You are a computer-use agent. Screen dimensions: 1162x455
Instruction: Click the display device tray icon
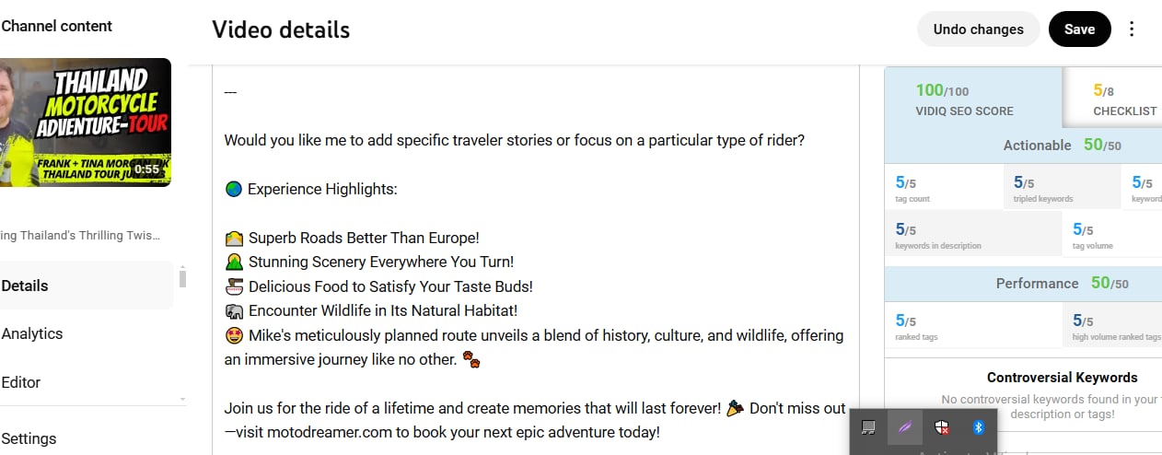[x=867, y=427]
